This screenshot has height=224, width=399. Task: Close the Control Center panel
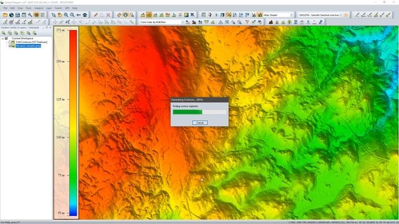(x=50, y=27)
